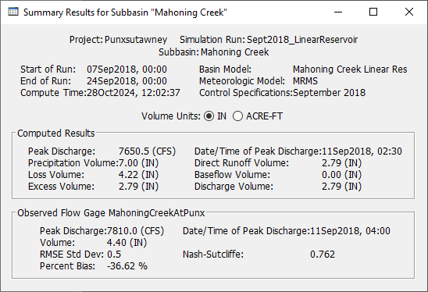Select the IN volume units radio button
Image resolution: width=428 pixels, height=292 pixels.
[209, 116]
